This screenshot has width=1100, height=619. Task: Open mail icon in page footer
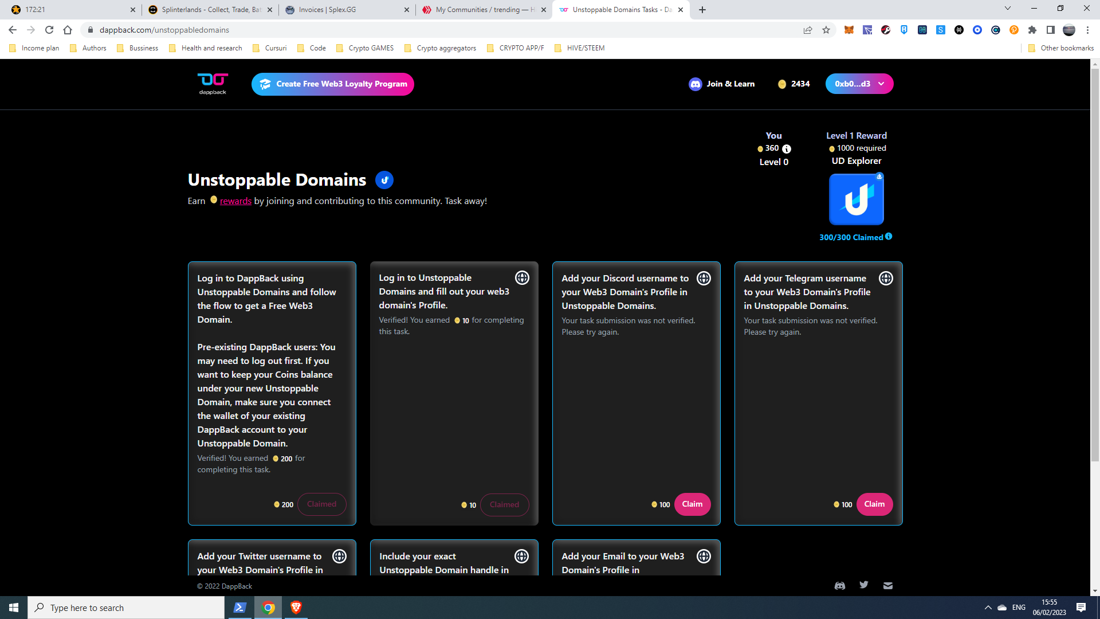click(888, 586)
